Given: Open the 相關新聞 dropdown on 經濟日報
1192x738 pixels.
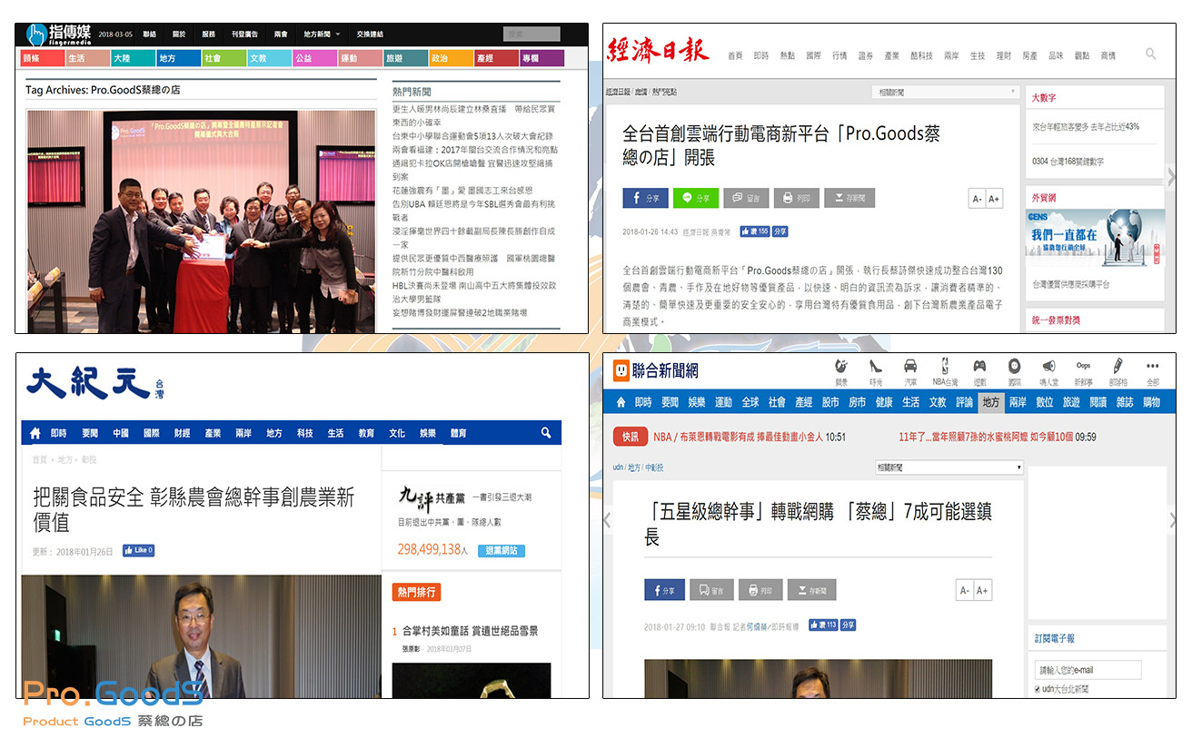Looking at the screenshot, I should (944, 92).
